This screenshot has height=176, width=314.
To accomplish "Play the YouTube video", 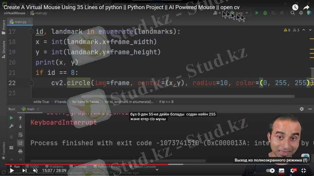I will point(12,171).
